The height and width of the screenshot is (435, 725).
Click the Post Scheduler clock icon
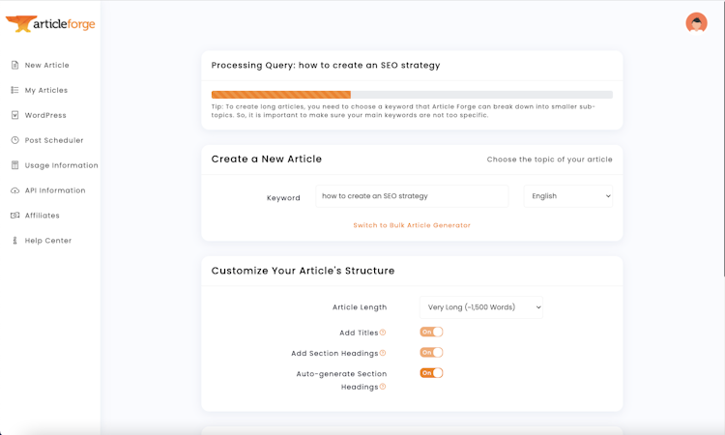coord(14,141)
